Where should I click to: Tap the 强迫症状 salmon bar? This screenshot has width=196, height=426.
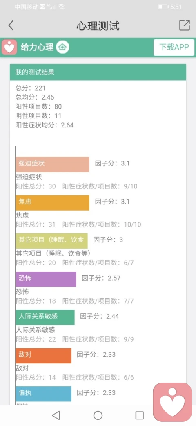(x=52, y=164)
